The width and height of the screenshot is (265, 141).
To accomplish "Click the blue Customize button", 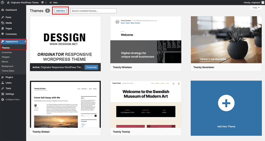I will [91, 67].
